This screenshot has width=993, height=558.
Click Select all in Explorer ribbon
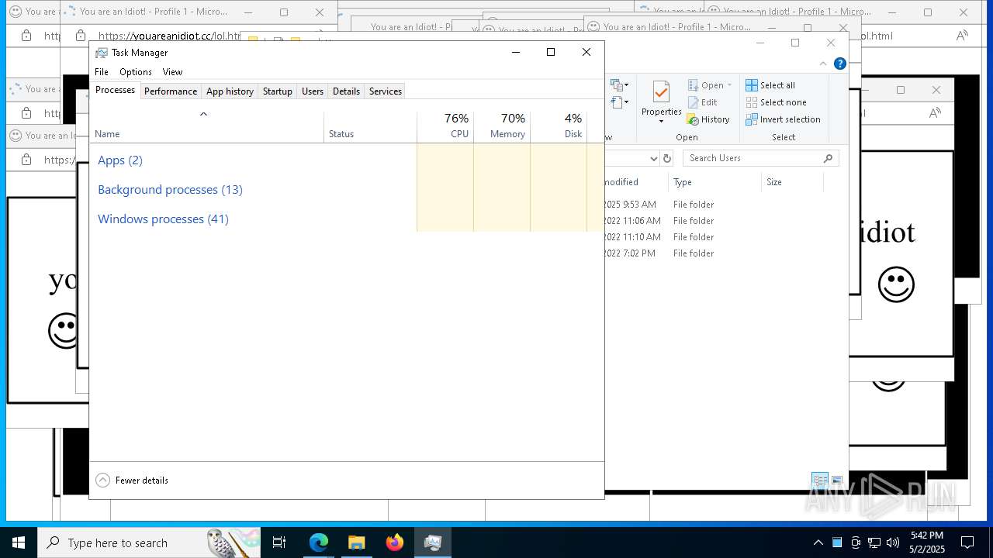pos(770,85)
